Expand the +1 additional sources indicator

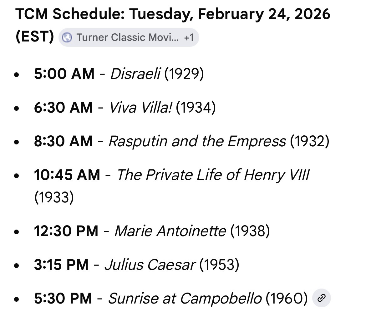coord(189,38)
